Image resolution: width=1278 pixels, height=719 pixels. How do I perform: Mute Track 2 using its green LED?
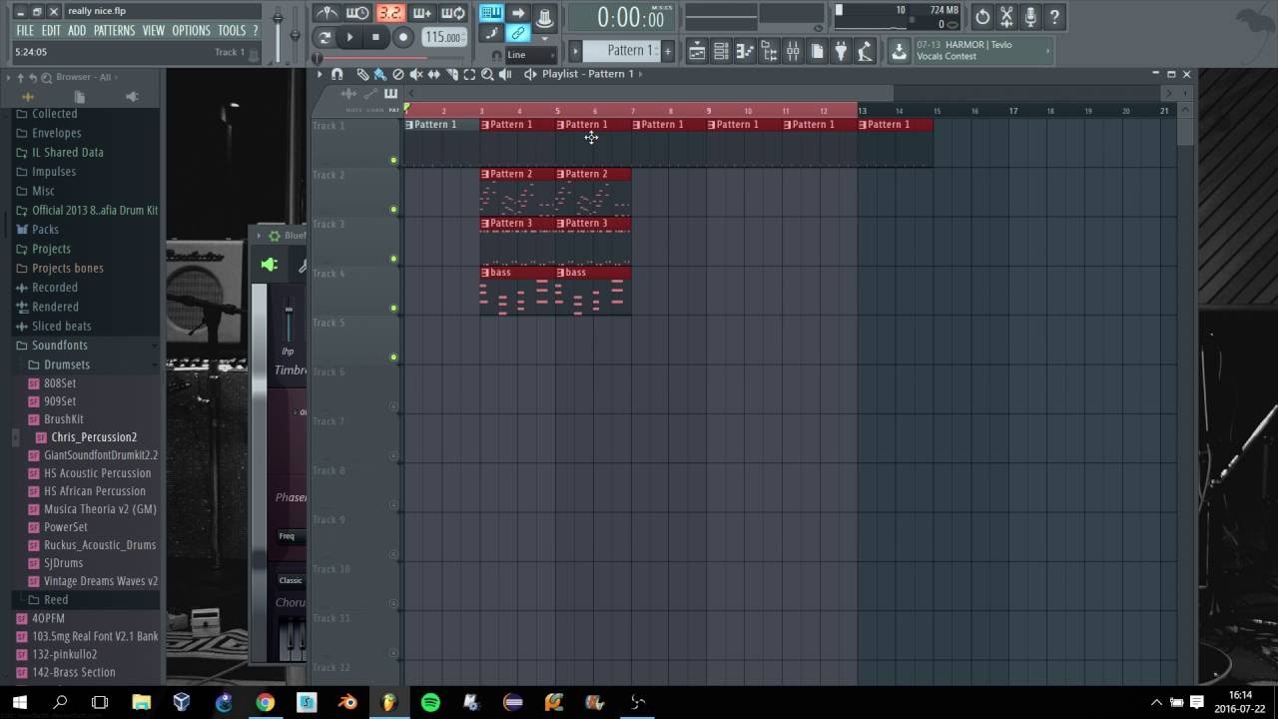[x=393, y=210]
